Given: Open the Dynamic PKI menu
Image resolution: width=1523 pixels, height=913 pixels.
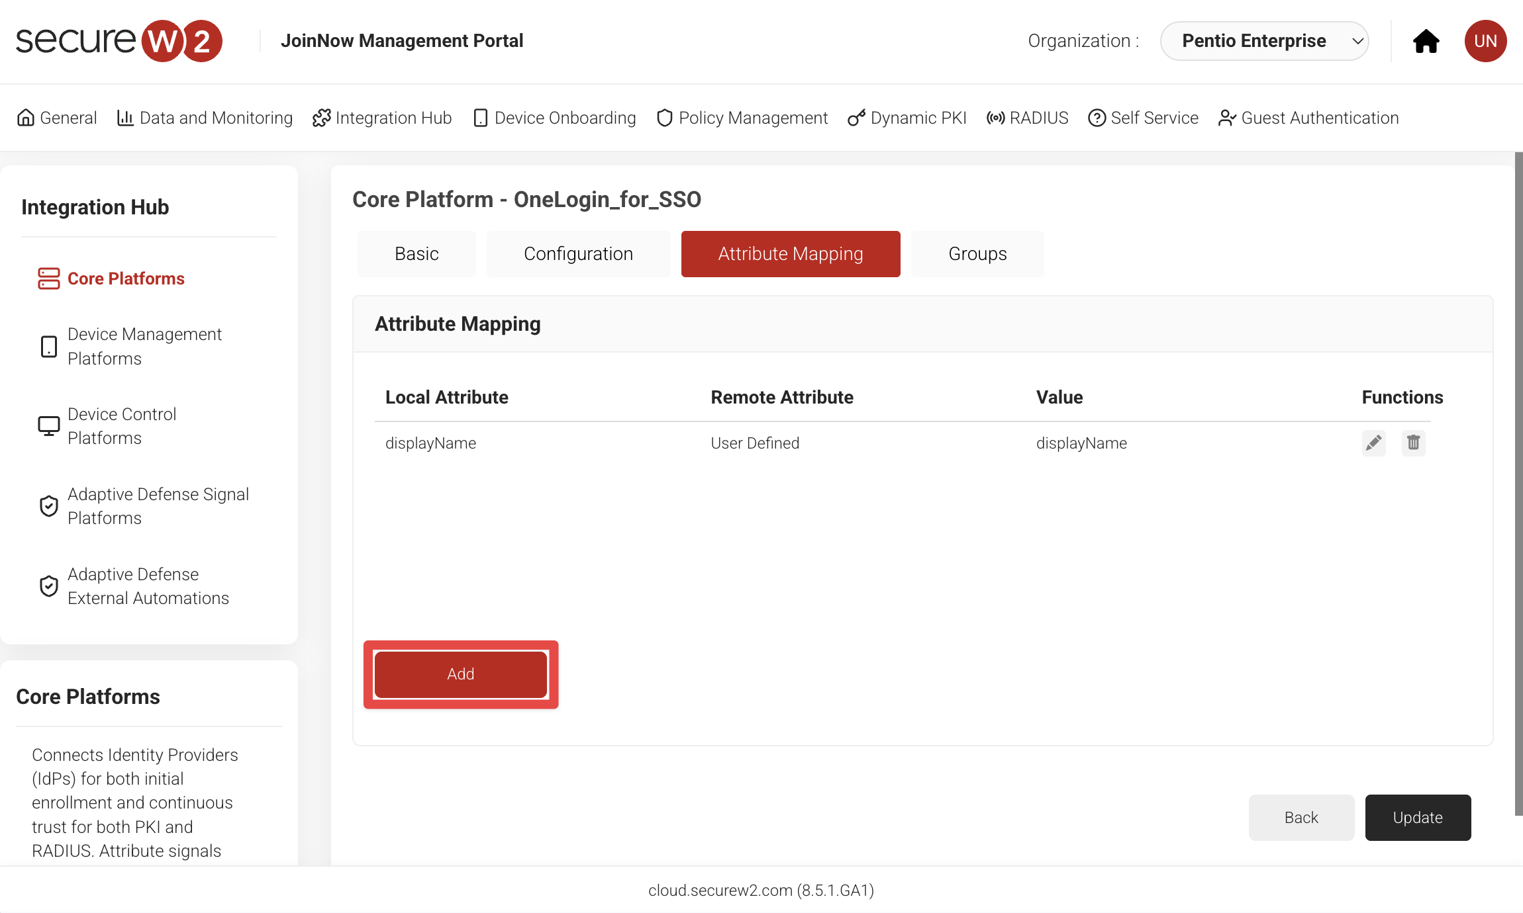Looking at the screenshot, I should [907, 118].
